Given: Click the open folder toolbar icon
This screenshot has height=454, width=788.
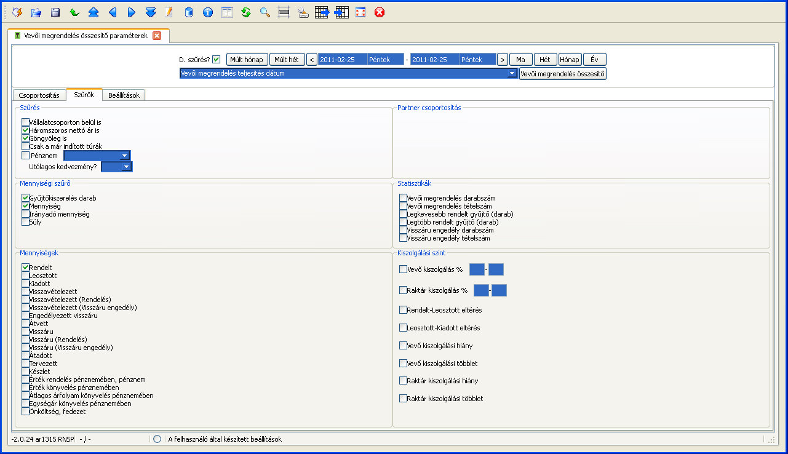Looking at the screenshot, I should pyautogui.click(x=36, y=12).
